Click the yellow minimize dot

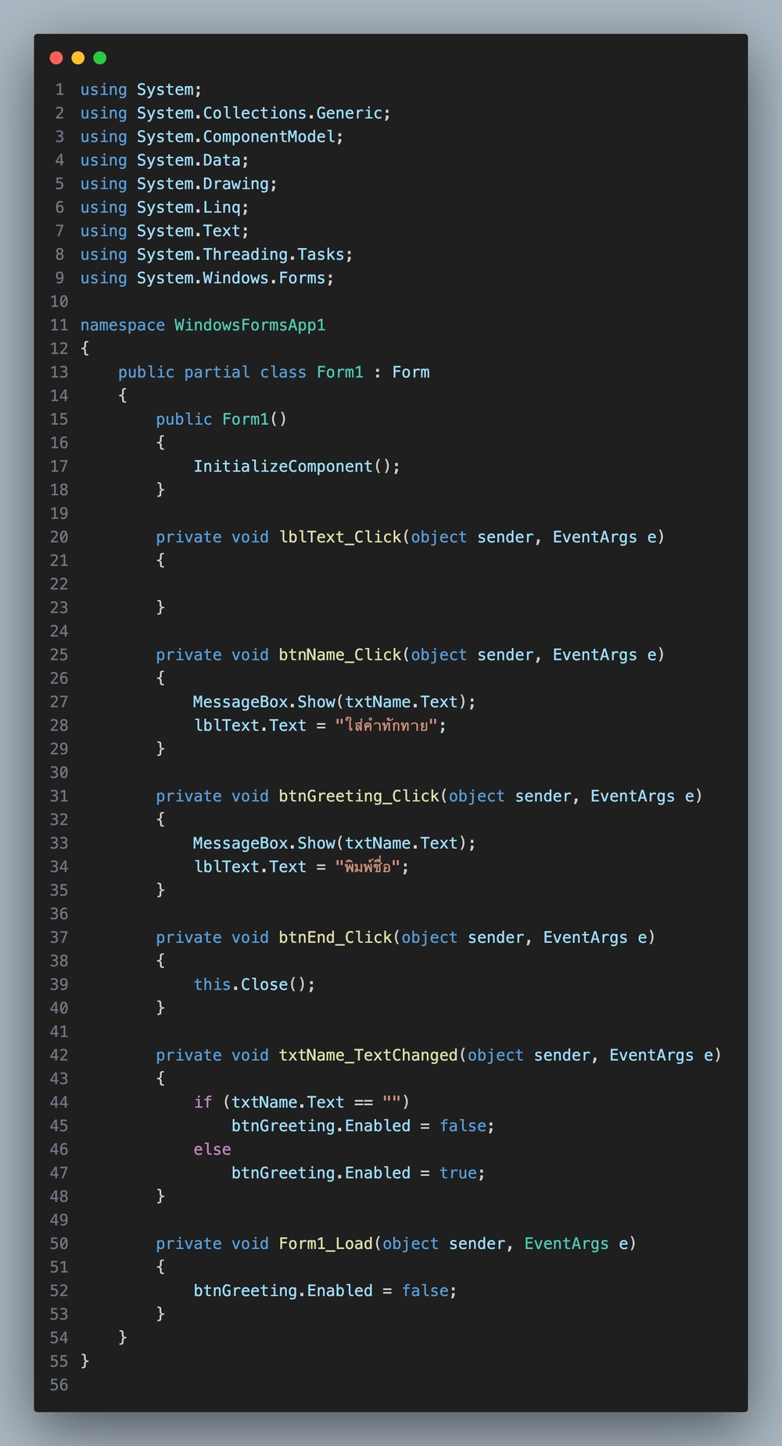[x=78, y=58]
